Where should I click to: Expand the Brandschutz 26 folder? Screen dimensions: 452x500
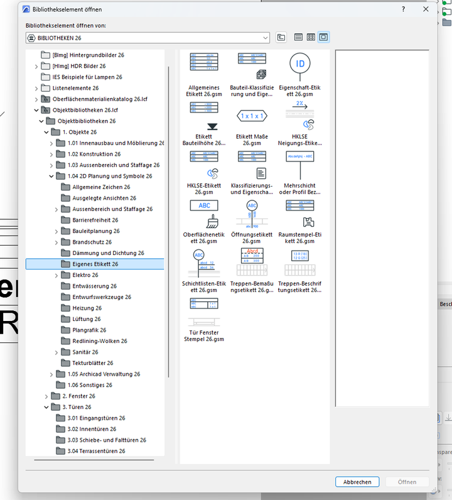tap(56, 242)
